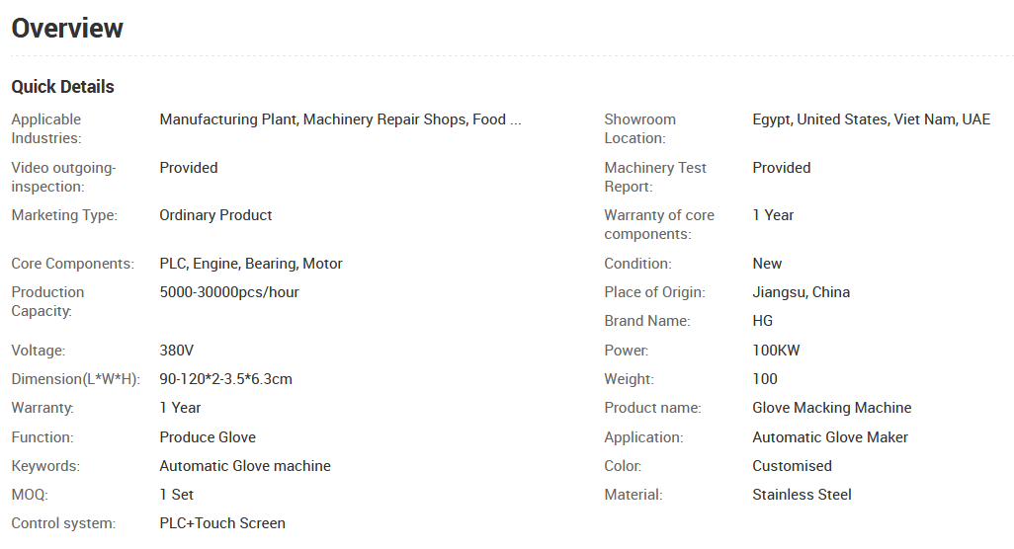This screenshot has width=1014, height=549.
Task: Select the 380V voltage value
Action: (176, 351)
